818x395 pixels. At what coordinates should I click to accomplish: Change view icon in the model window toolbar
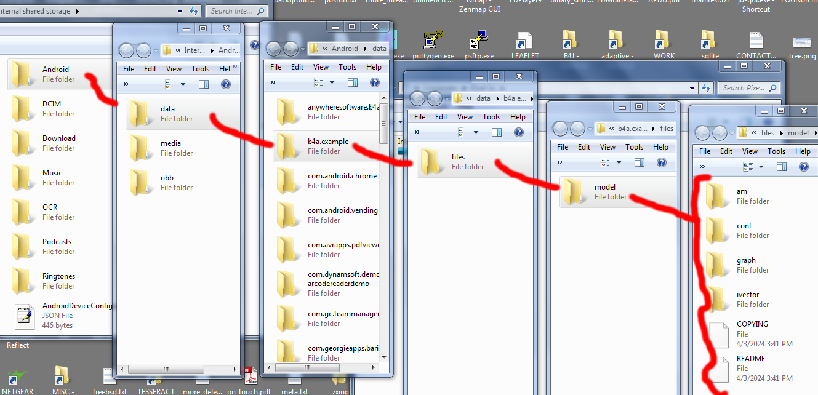[748, 167]
